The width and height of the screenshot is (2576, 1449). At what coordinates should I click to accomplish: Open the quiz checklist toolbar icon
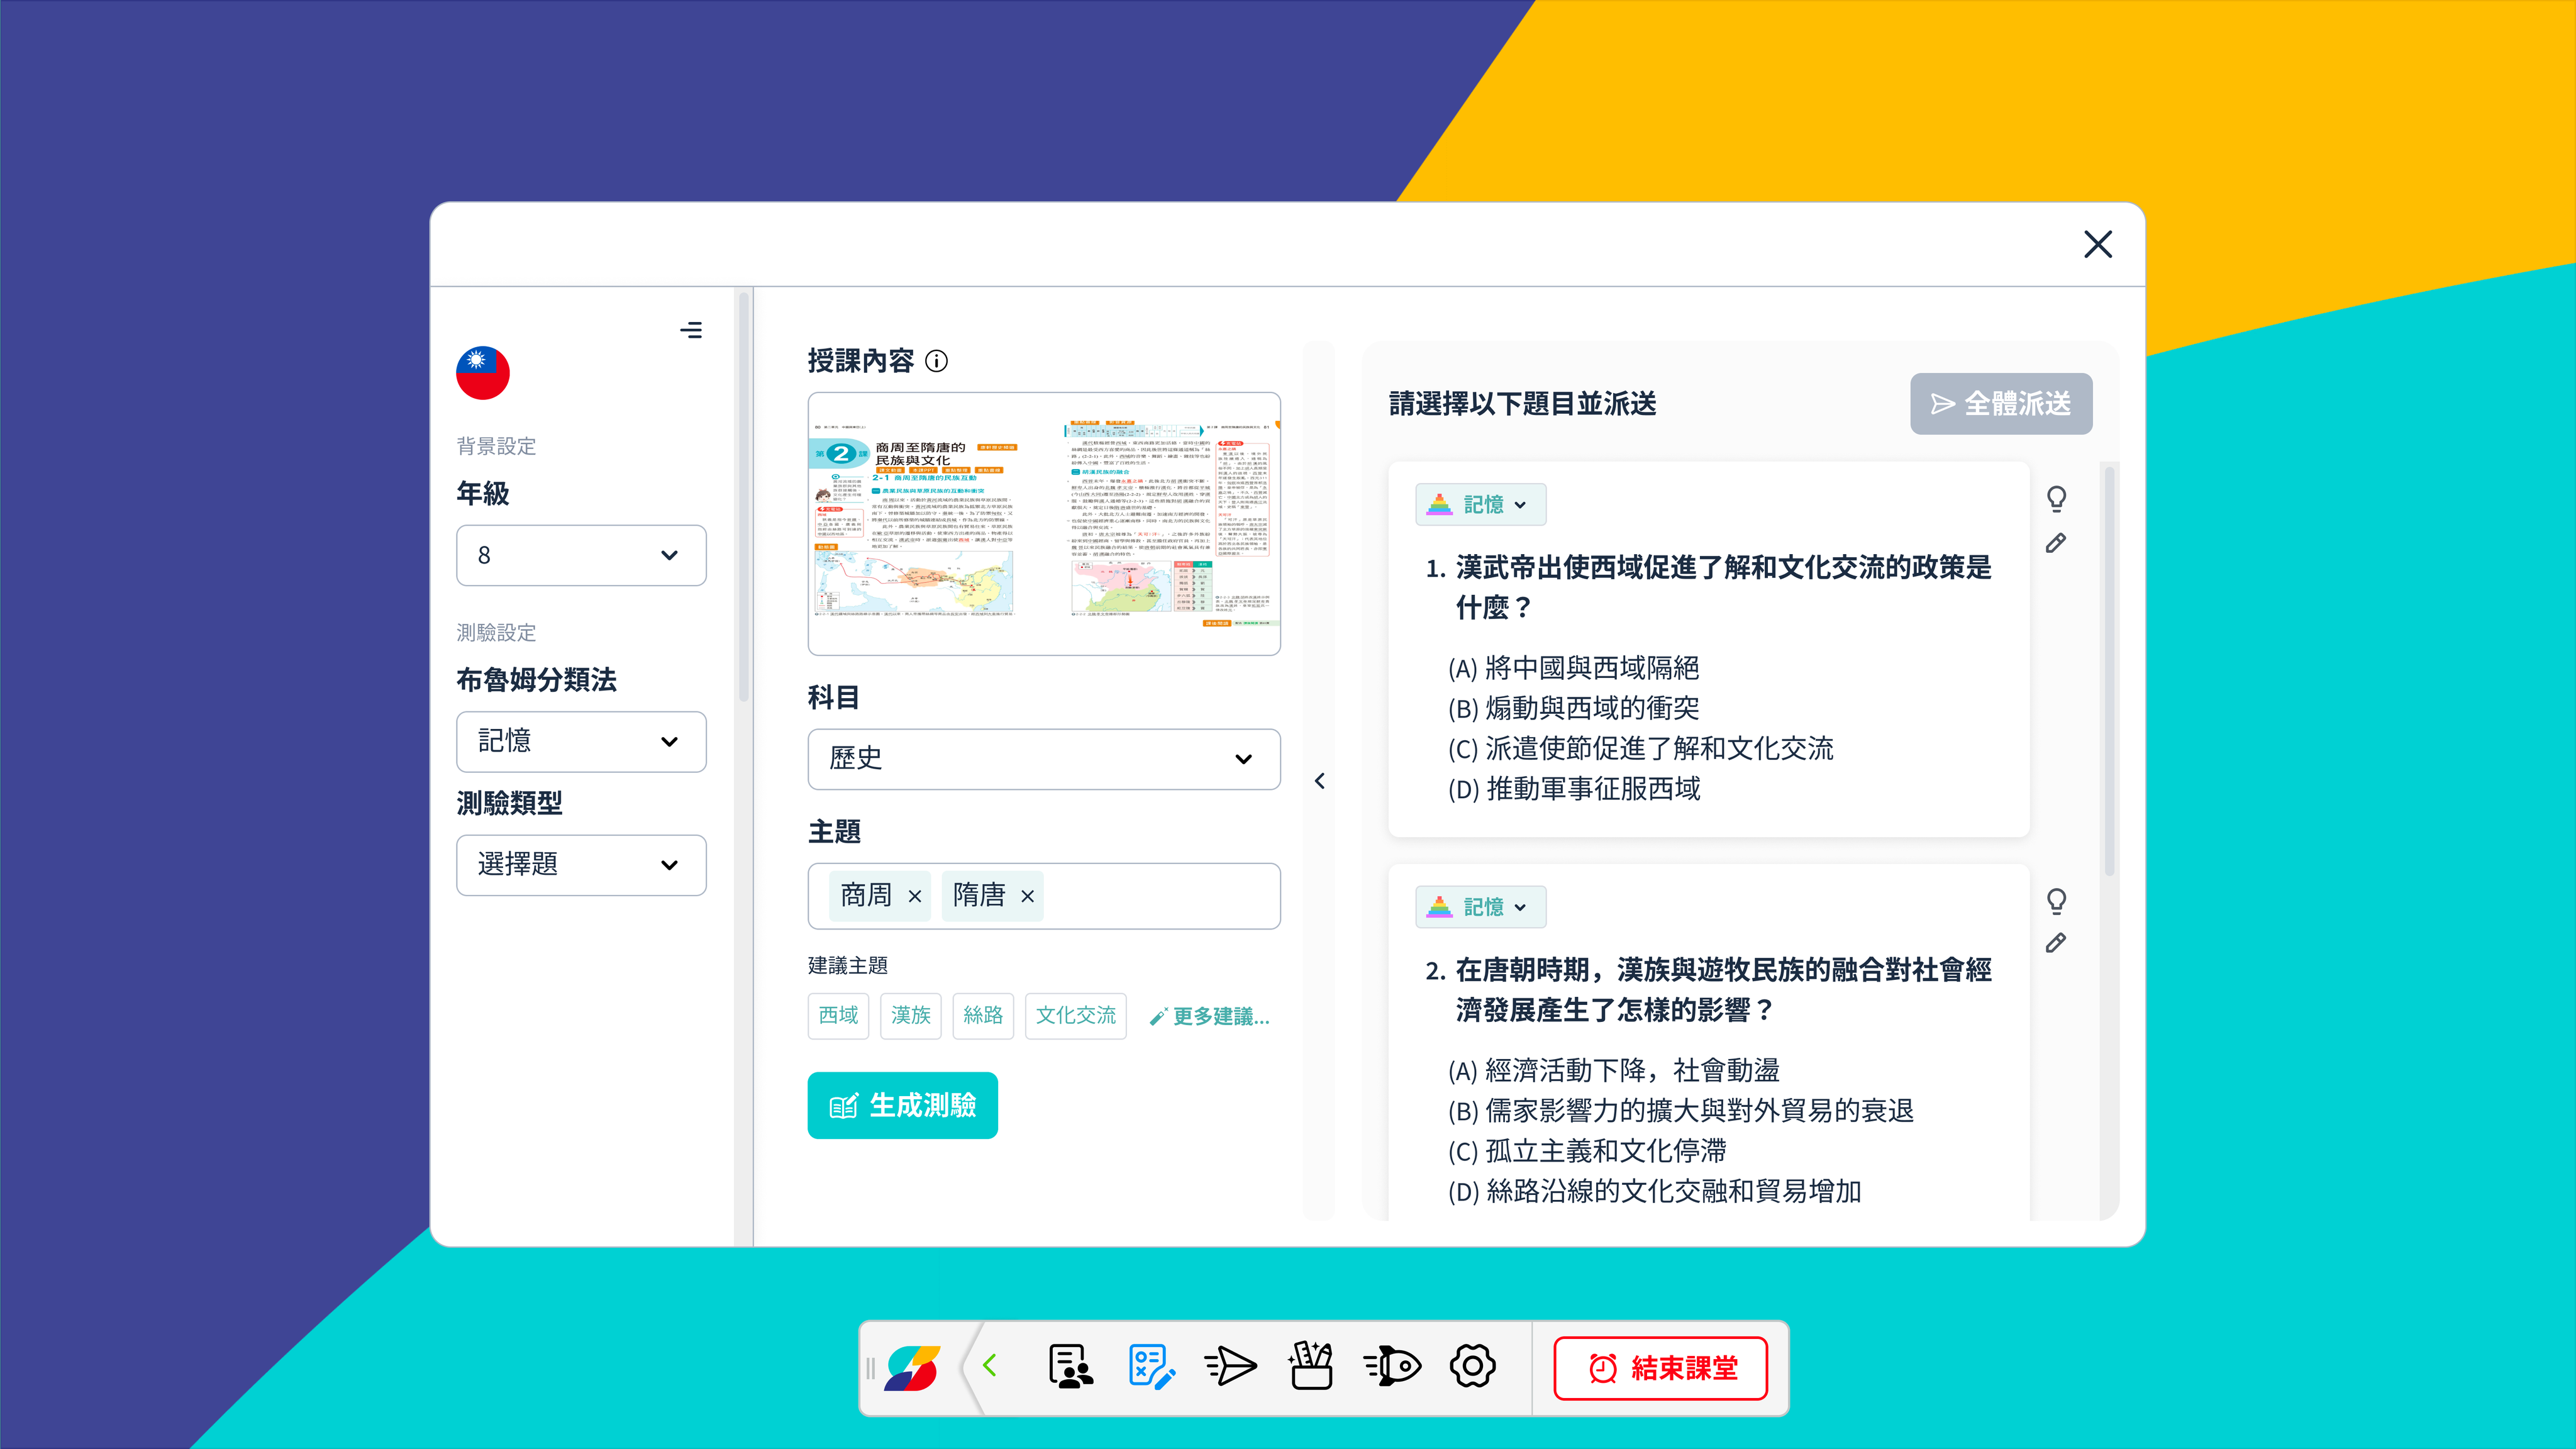click(1151, 1367)
